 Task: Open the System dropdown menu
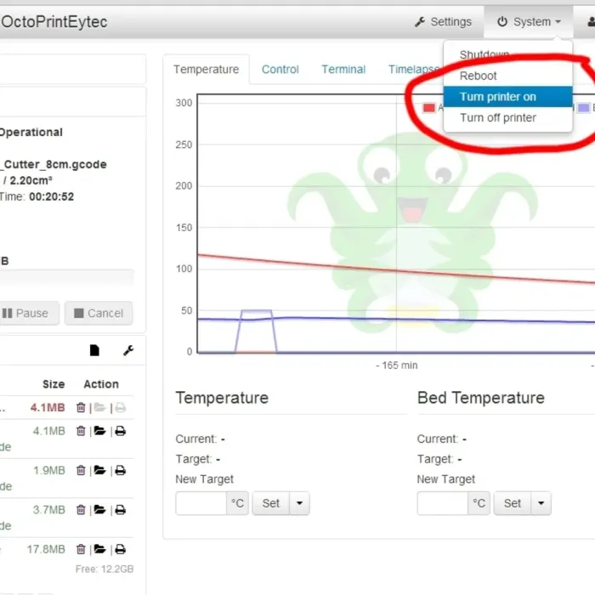[x=529, y=22]
